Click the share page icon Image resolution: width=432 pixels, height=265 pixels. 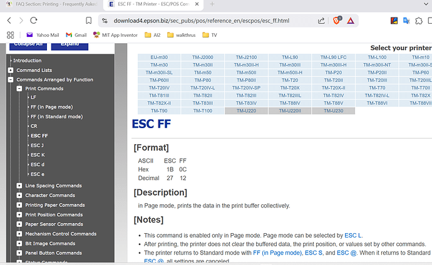[x=321, y=21]
